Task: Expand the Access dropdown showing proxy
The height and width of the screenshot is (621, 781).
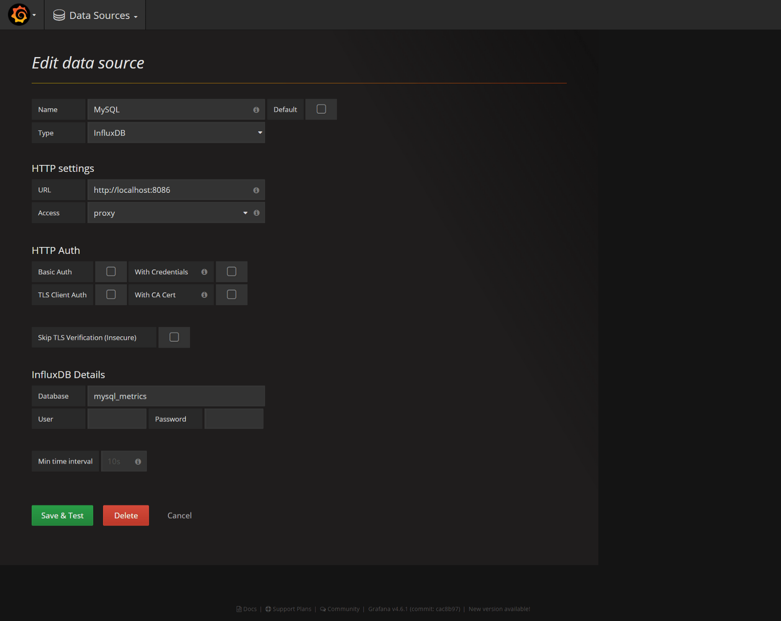Action: coord(168,213)
